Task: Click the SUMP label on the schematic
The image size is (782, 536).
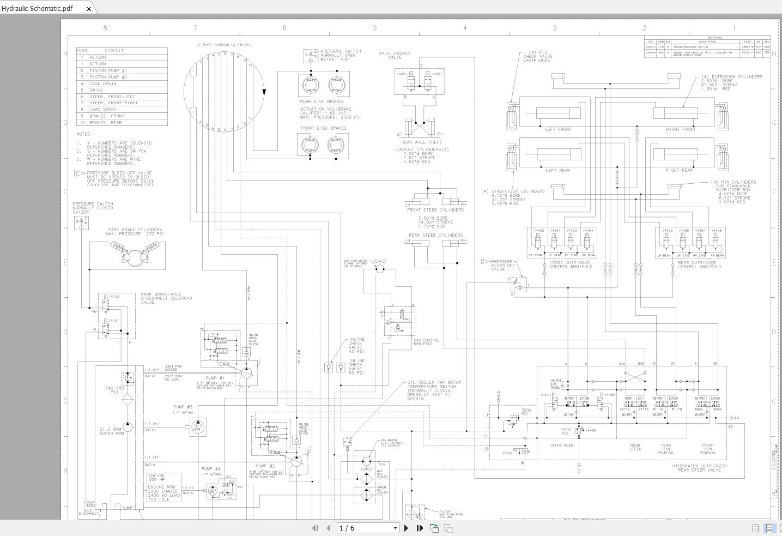Action: click(127, 508)
